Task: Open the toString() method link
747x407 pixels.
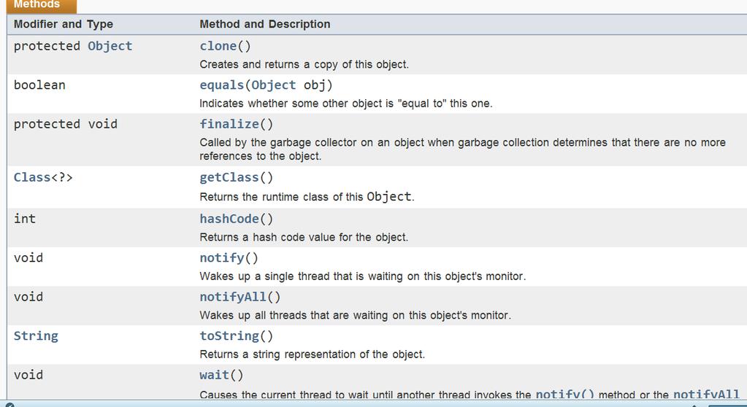Action: coord(229,336)
